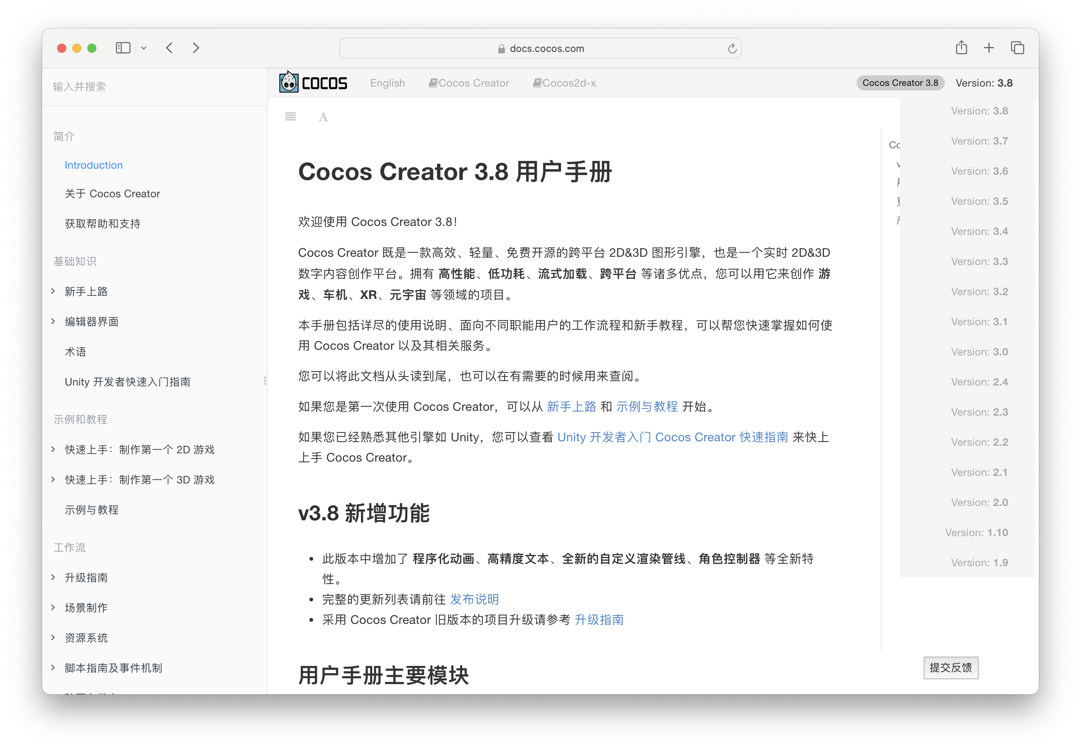
Task: Open the Share icon
Action: (x=961, y=47)
